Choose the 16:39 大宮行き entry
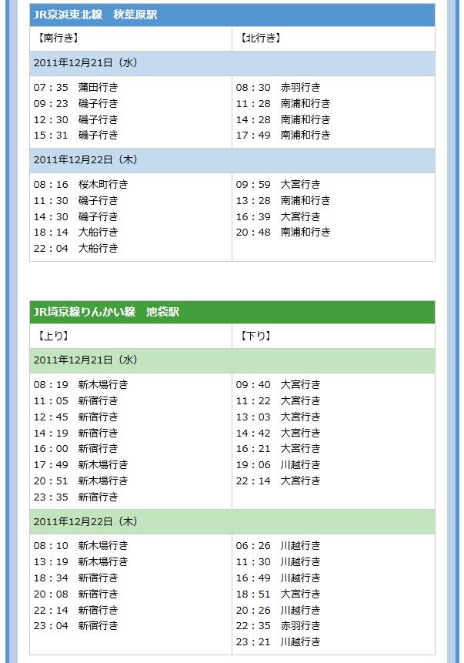Viewport: 464px width, 663px height. click(279, 216)
